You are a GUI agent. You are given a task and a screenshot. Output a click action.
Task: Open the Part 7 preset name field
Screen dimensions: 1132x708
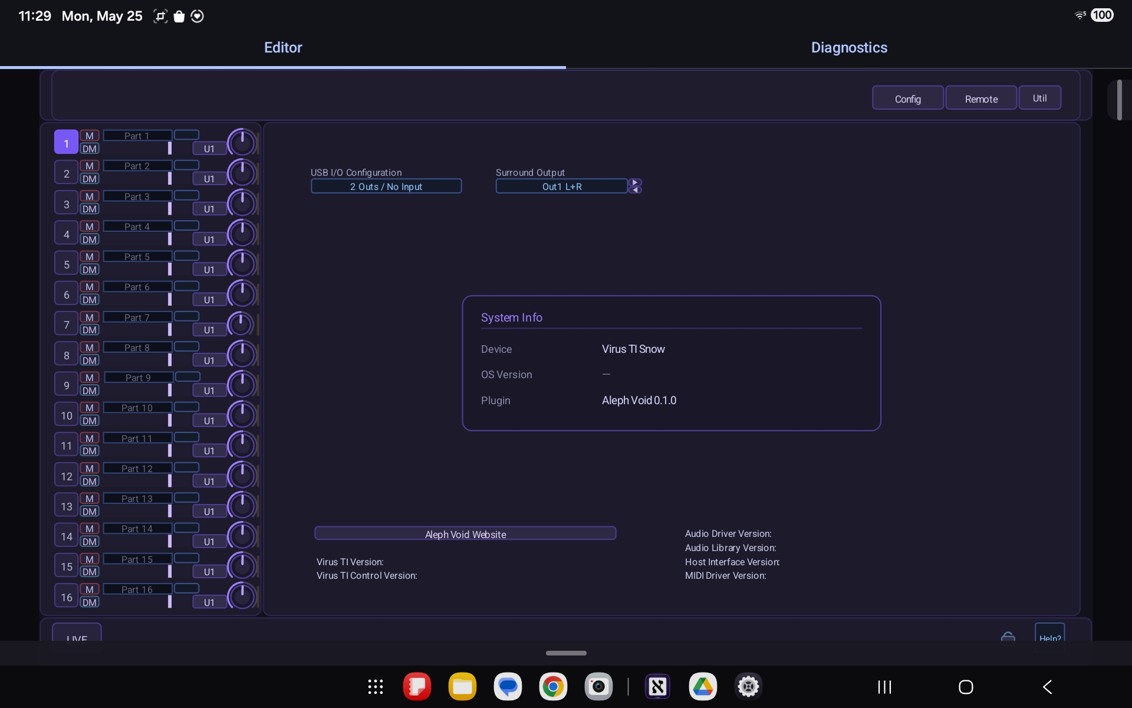(x=137, y=317)
